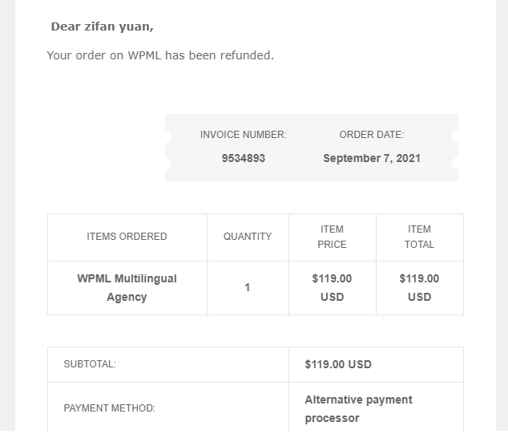Select invoice number 9534893
This screenshot has width=508, height=434.
(244, 158)
